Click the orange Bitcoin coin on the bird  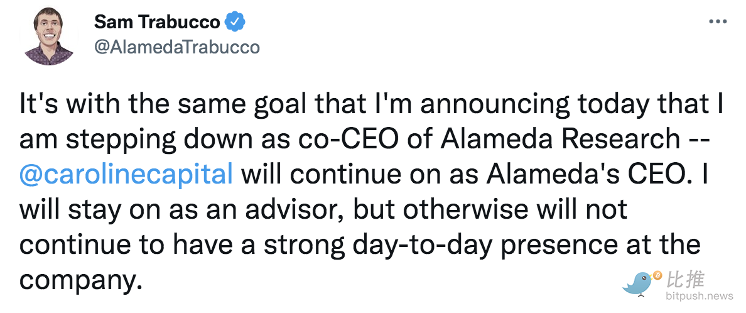[657, 276]
